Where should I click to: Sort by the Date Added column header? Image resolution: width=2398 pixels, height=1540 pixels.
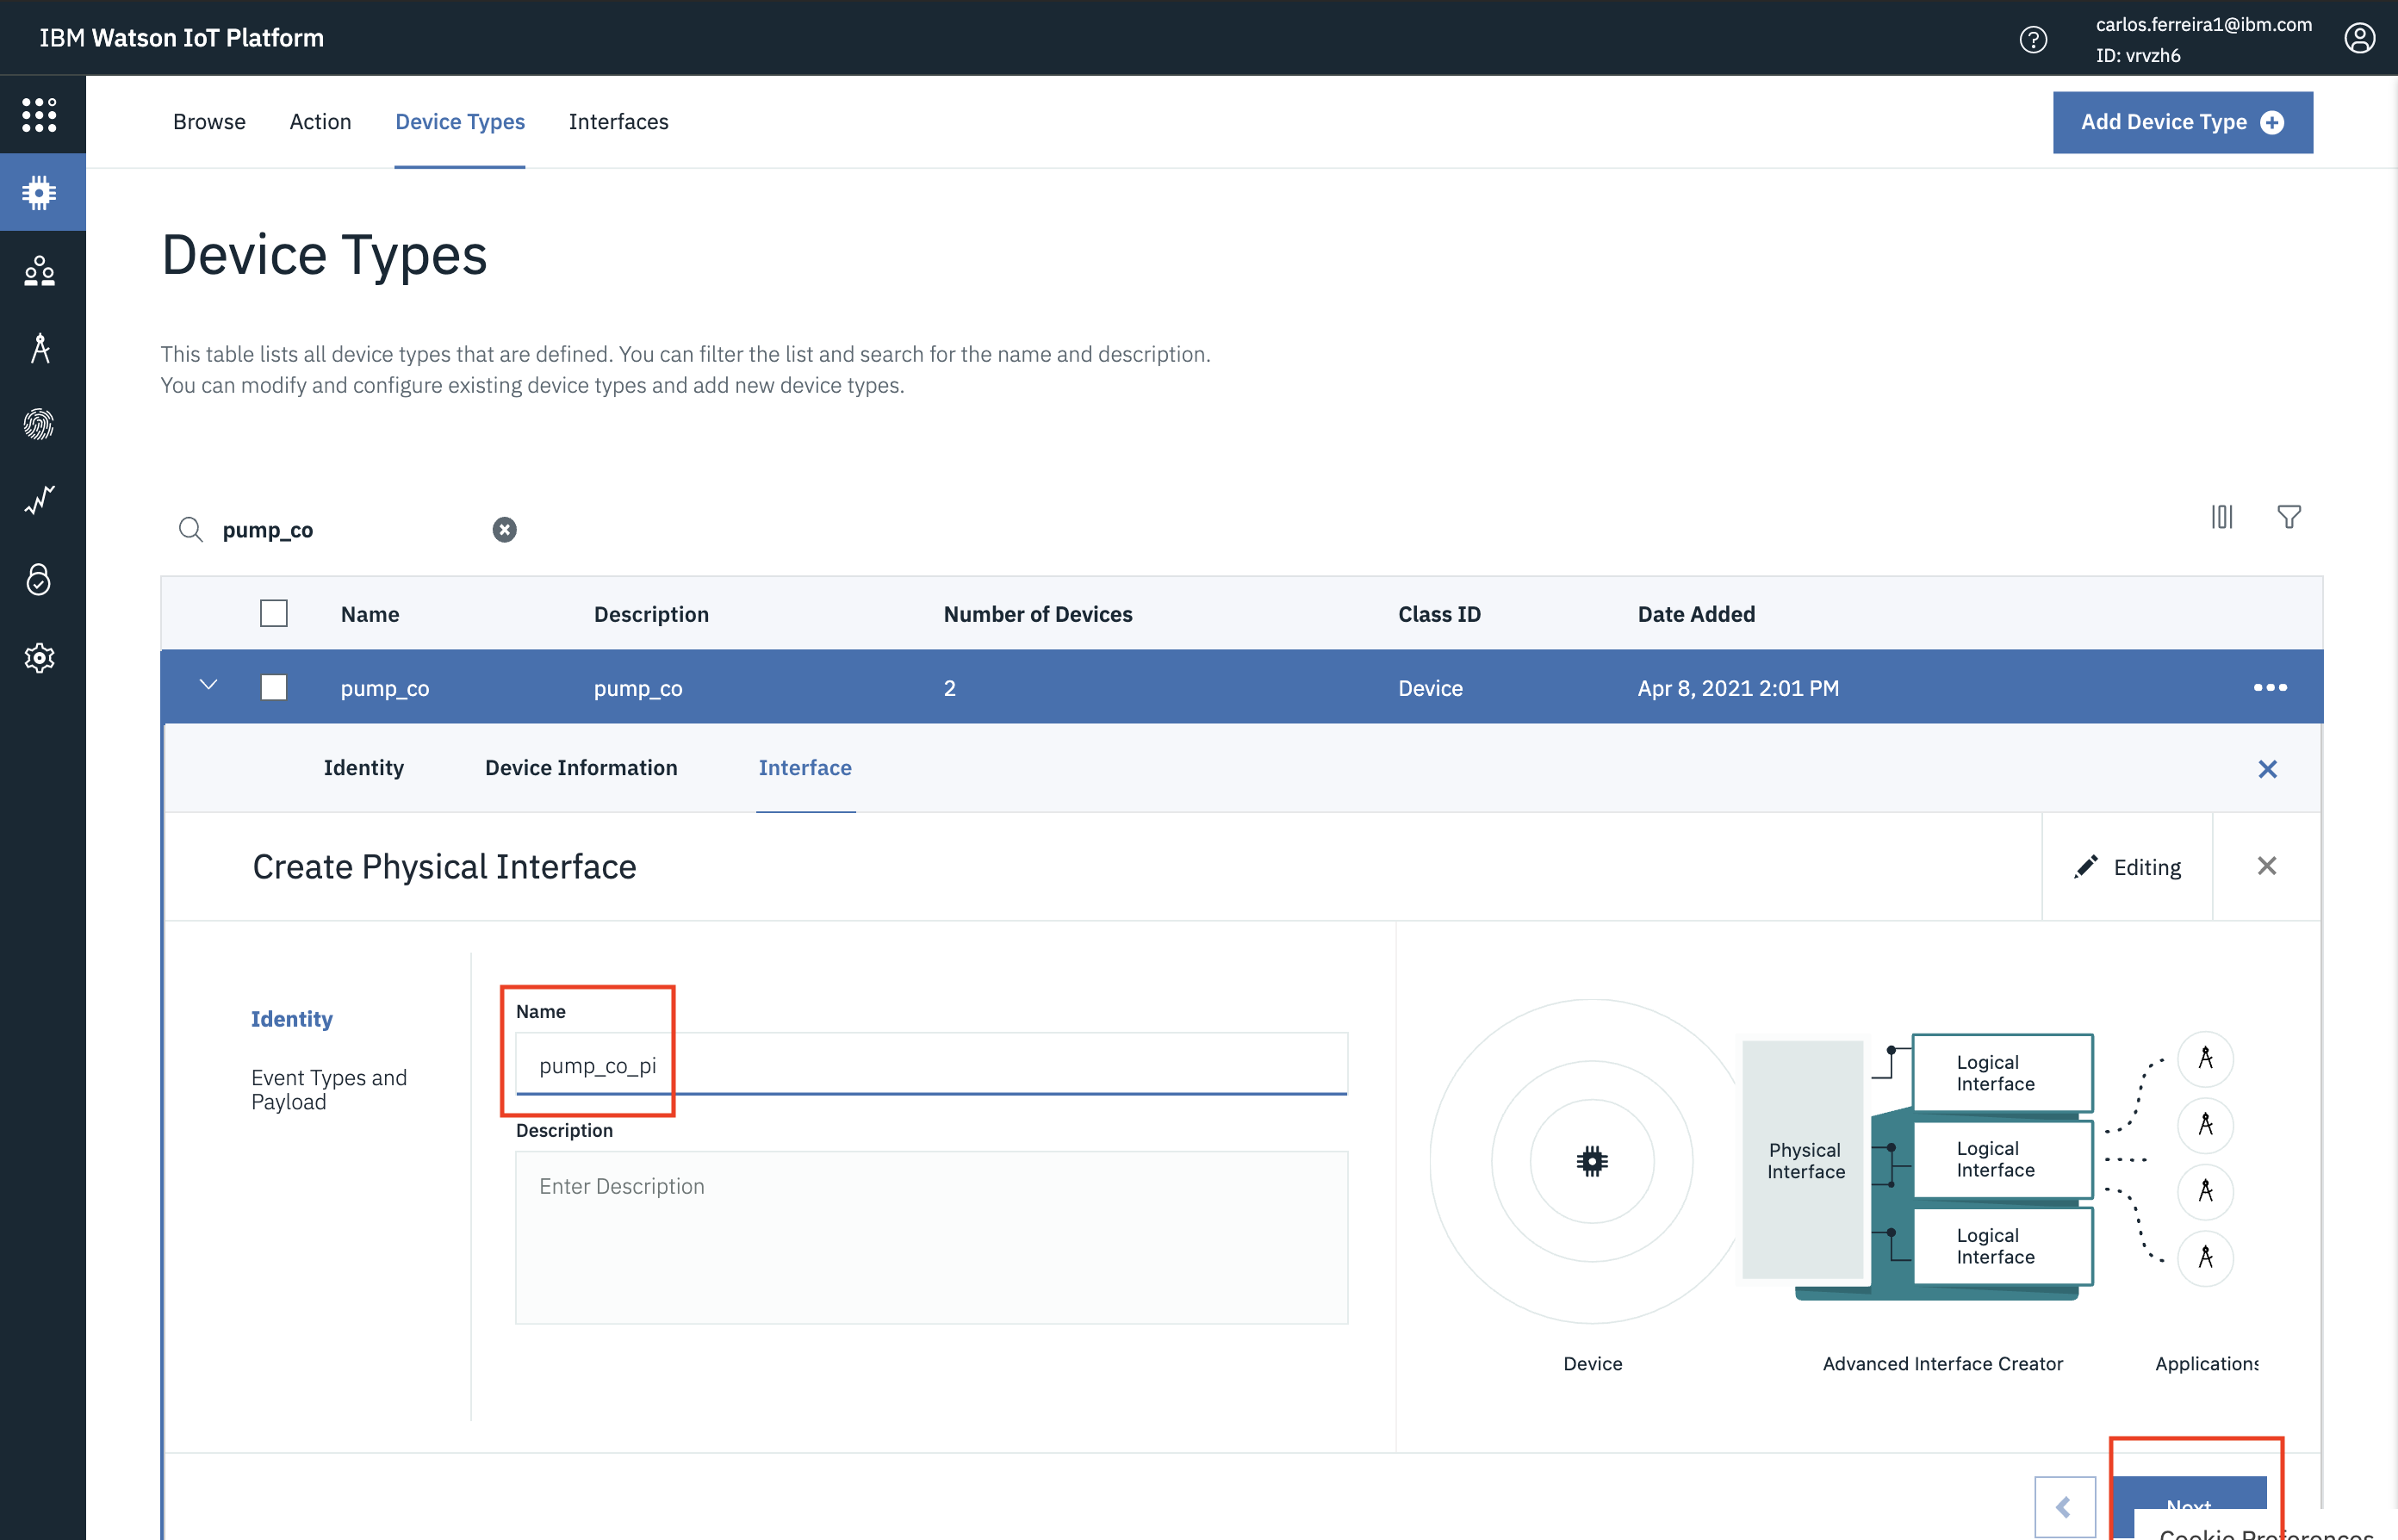[x=1696, y=613]
